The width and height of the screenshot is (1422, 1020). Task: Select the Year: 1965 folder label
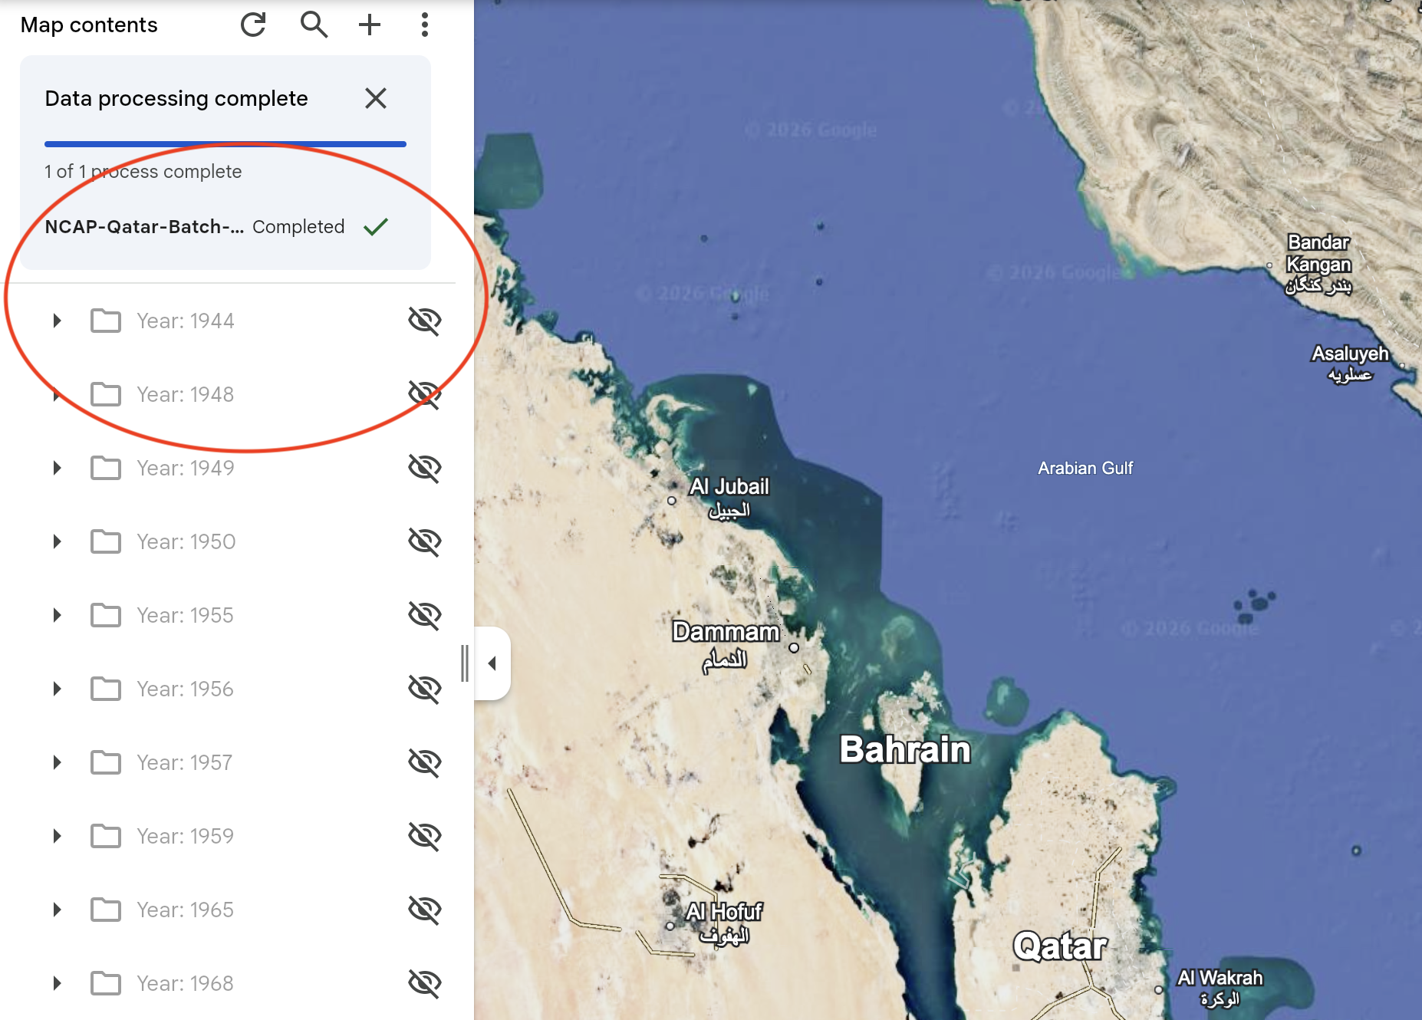[185, 910]
